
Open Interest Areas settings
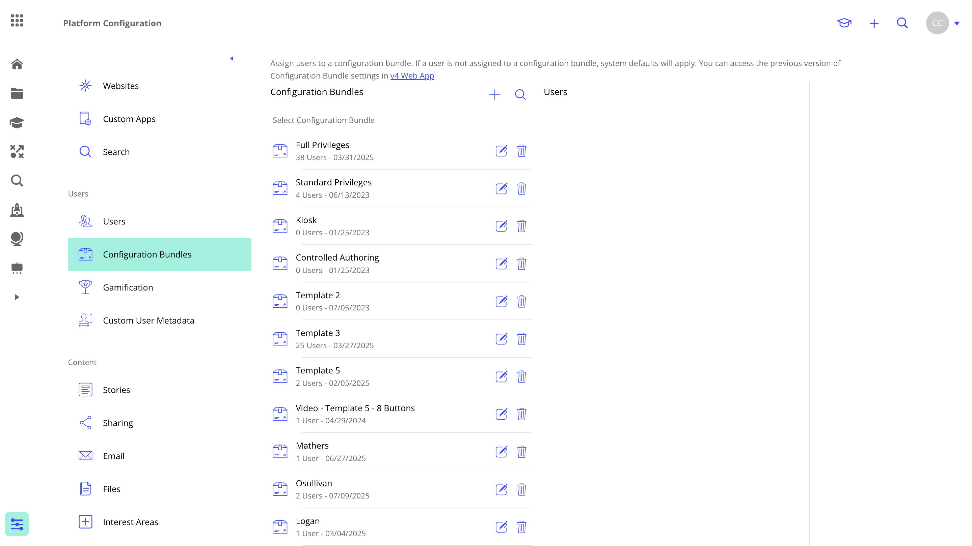(x=130, y=522)
